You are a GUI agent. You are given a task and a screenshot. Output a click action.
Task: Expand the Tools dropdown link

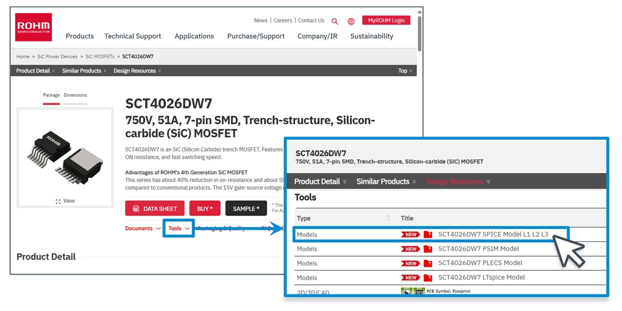179,229
